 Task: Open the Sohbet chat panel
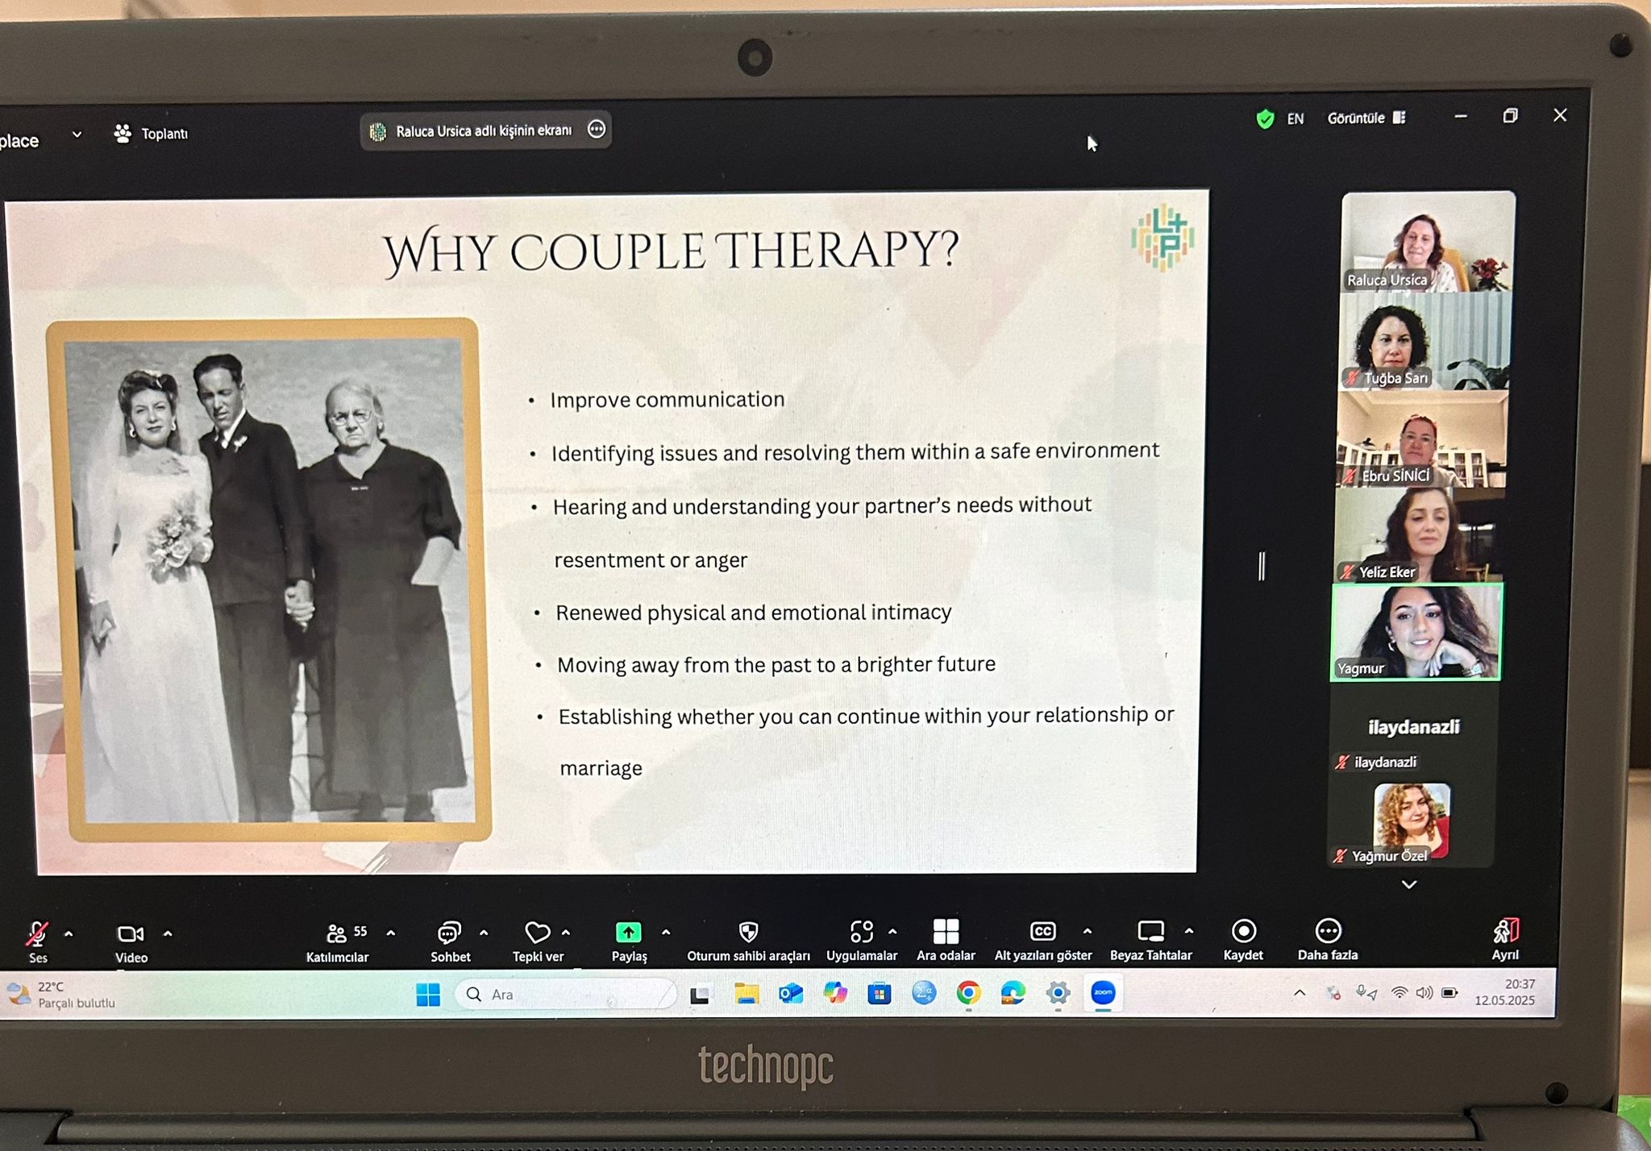pyautogui.click(x=449, y=934)
